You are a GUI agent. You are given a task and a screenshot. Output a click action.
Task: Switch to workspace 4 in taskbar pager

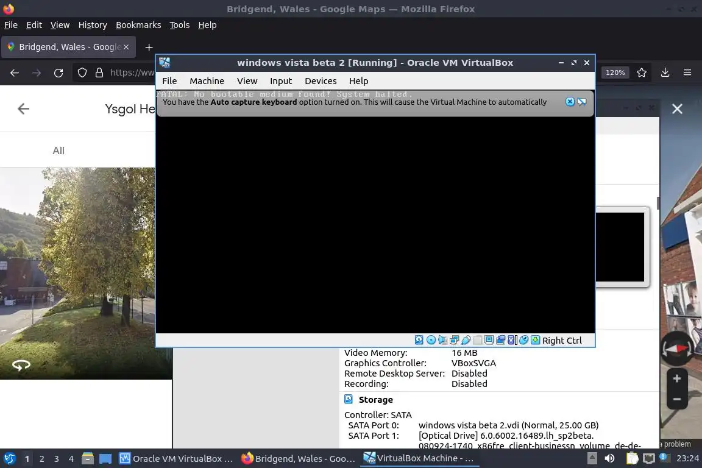tap(71, 459)
